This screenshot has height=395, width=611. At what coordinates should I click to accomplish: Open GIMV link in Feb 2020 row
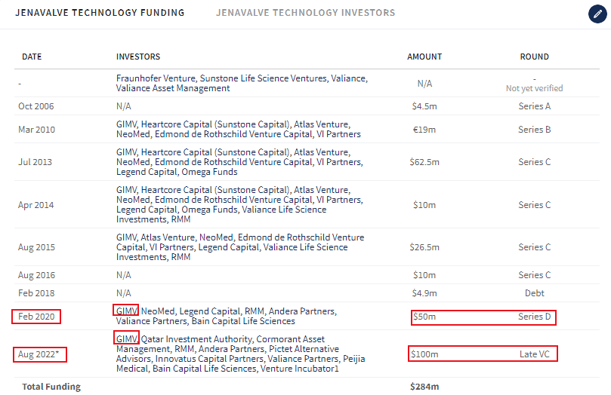pos(126,311)
